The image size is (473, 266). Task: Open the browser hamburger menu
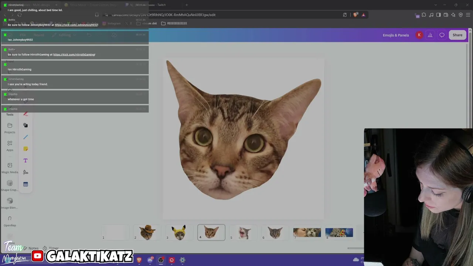coord(468,15)
